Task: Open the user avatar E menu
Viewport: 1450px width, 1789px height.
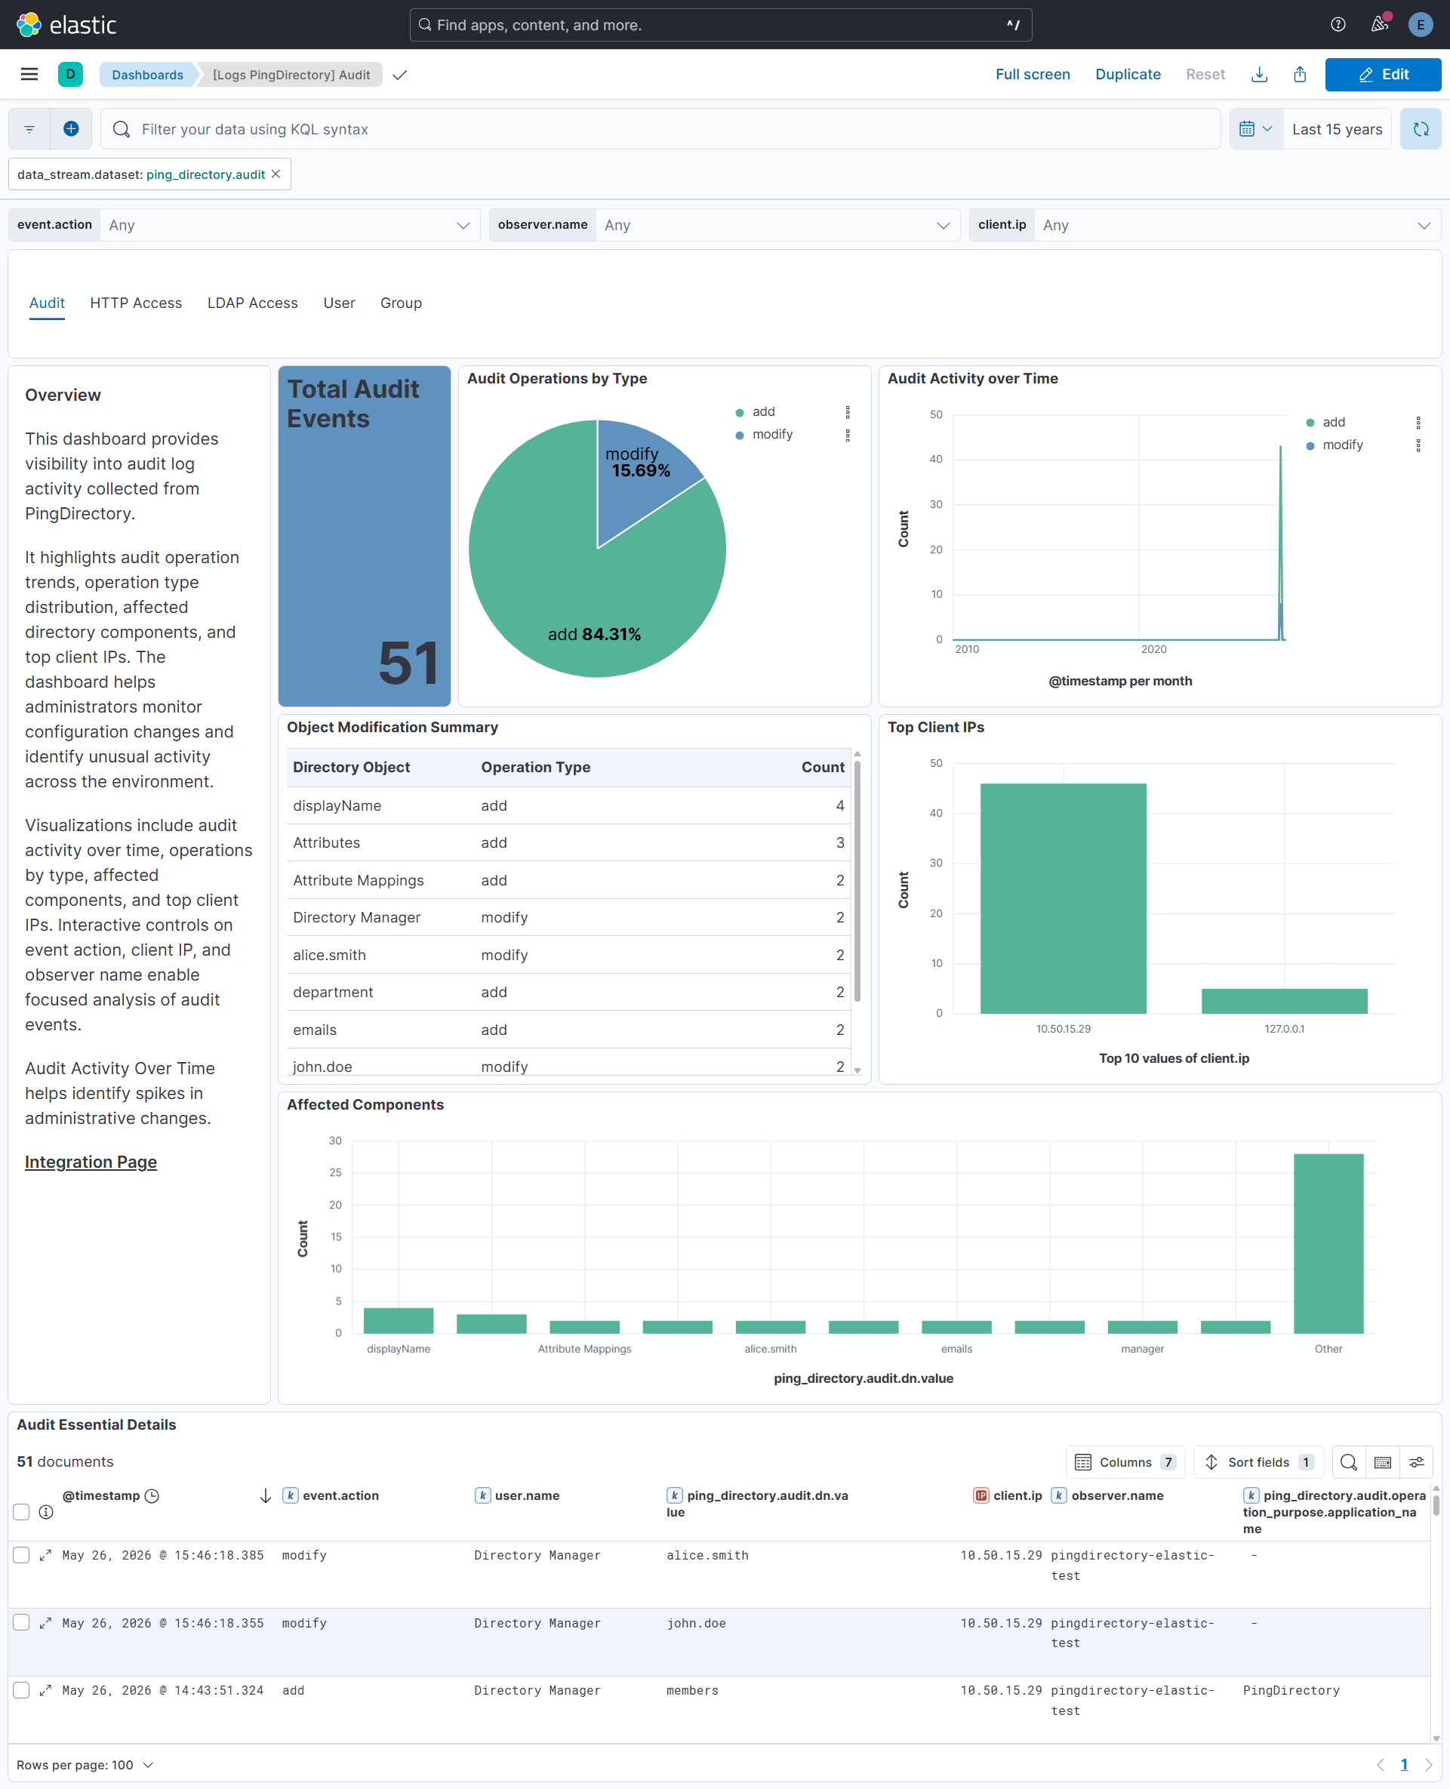Action: (1420, 24)
